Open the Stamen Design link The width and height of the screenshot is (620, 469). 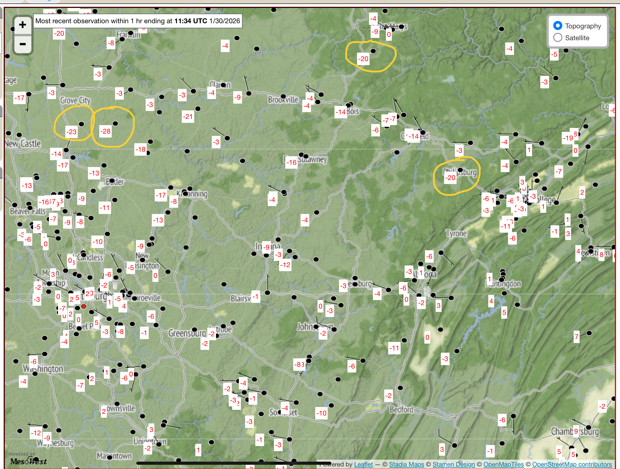453,464
